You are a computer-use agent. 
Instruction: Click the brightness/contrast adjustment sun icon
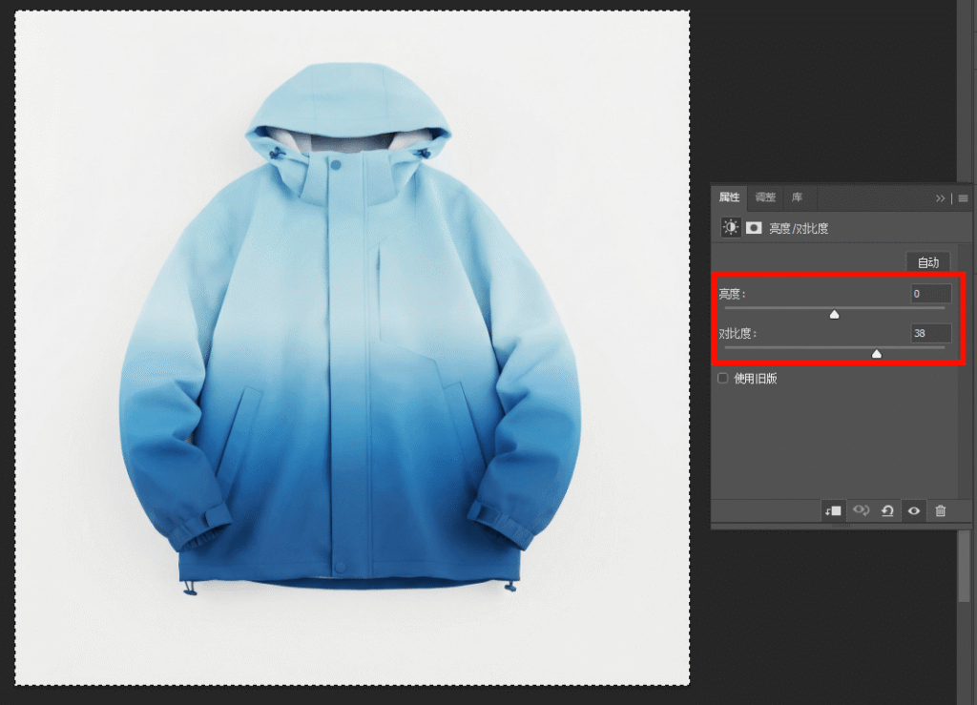[731, 228]
